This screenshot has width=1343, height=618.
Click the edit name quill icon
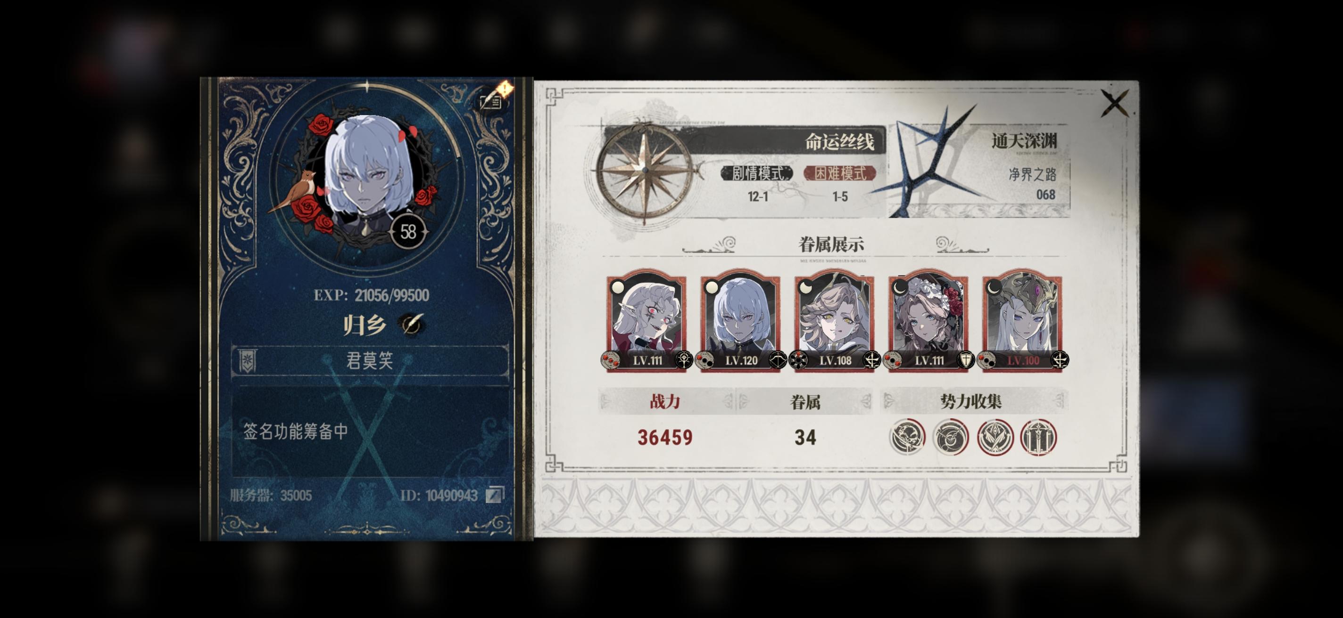(411, 325)
